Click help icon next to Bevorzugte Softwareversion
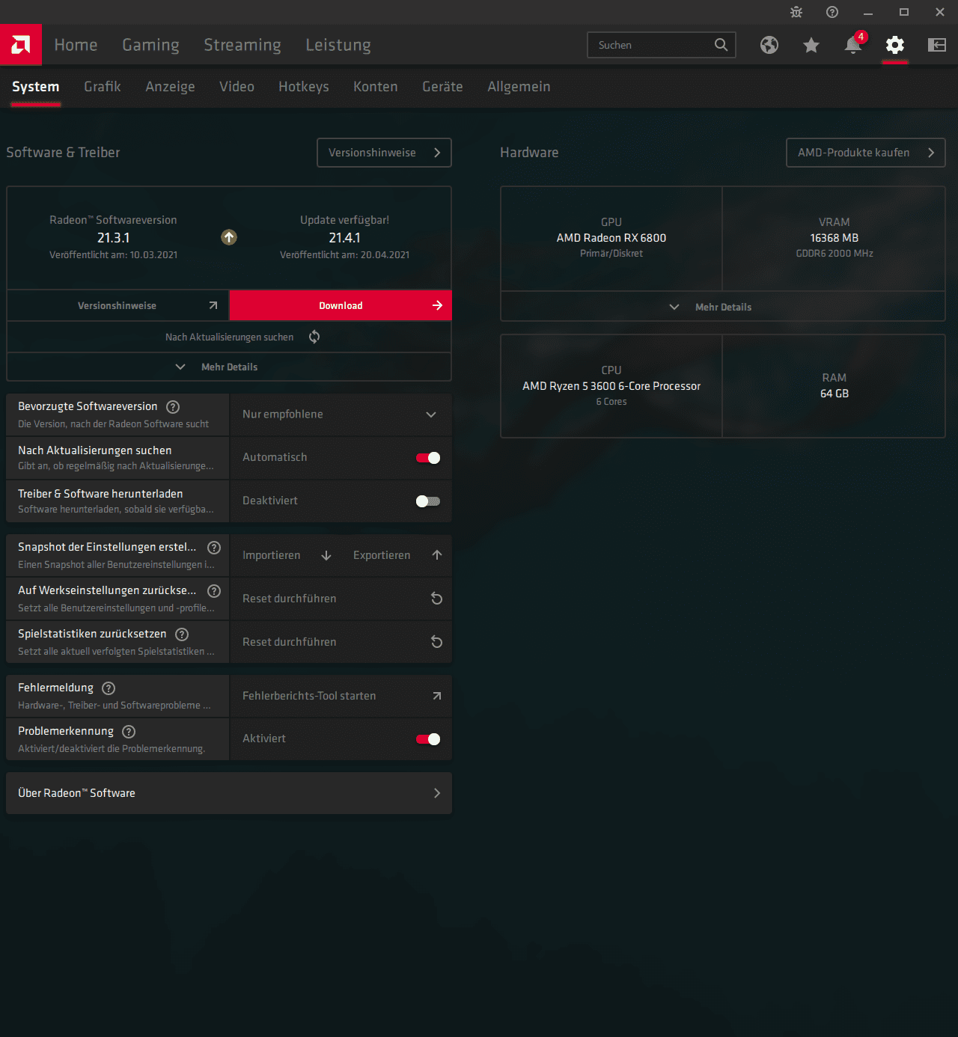 [x=173, y=407]
